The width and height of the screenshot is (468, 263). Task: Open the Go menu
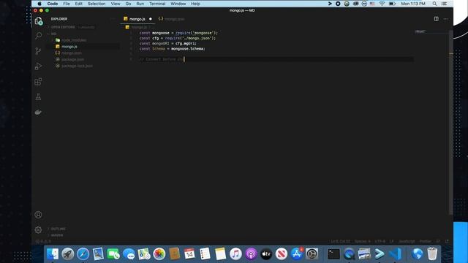pos(129,4)
